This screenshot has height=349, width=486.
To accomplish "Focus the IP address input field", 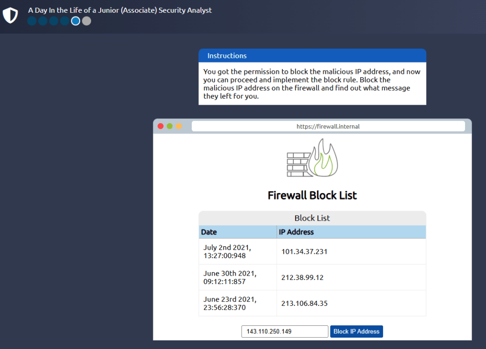I will [x=285, y=331].
